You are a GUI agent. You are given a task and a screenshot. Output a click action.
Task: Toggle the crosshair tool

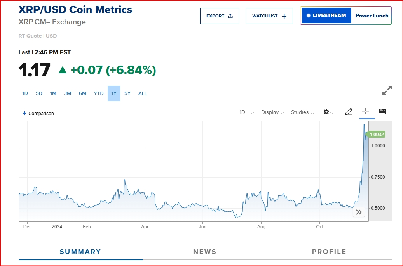(x=365, y=111)
